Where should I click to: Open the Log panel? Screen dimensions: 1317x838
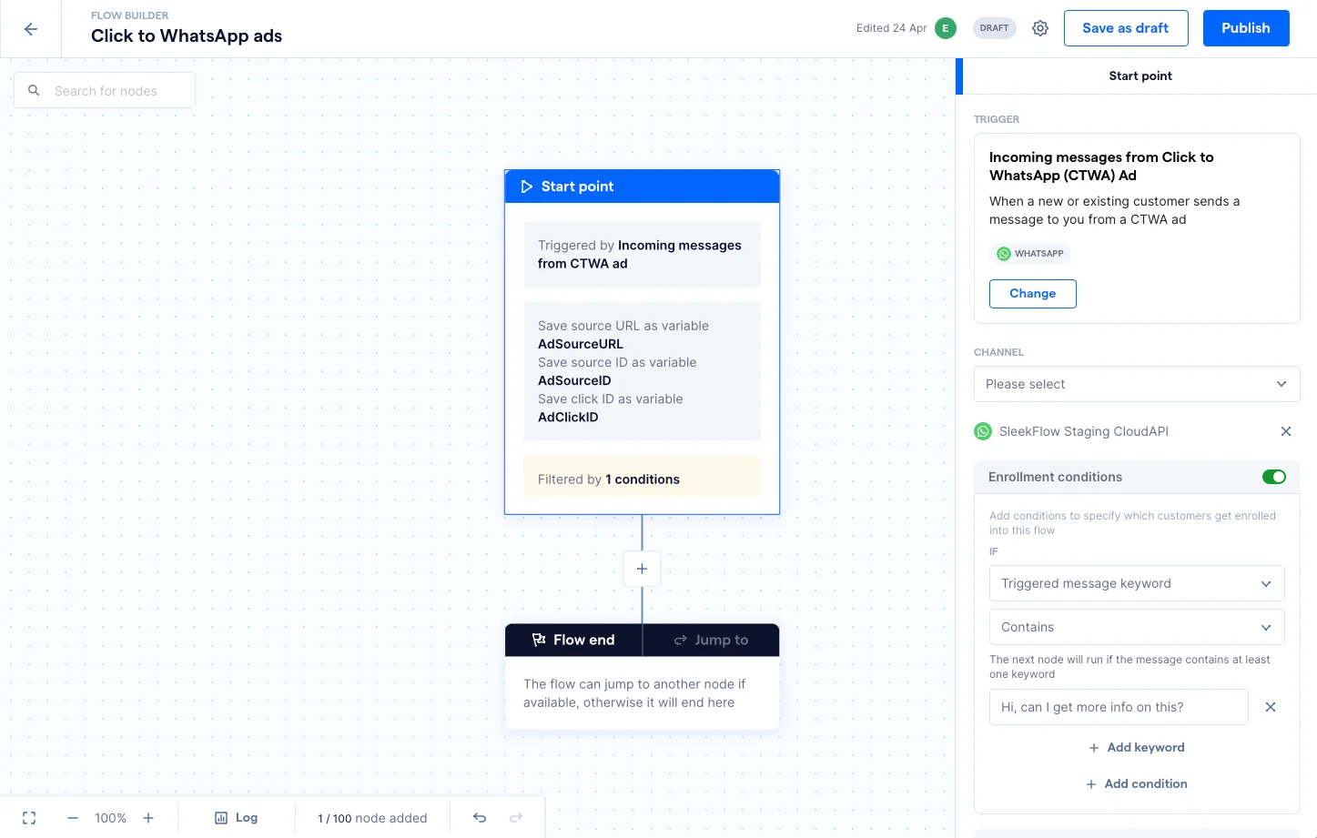[x=236, y=817]
